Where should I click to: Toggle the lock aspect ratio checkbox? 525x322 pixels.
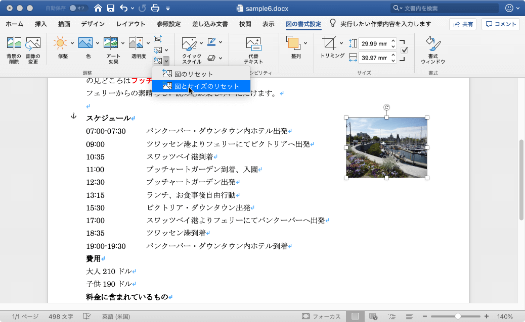pos(404,50)
